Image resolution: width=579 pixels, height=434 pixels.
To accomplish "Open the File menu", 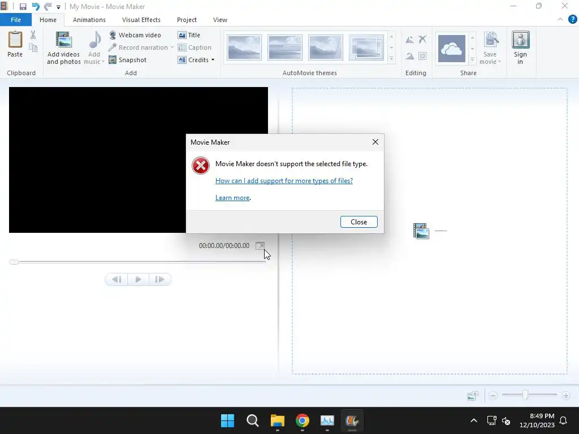I will pyautogui.click(x=16, y=20).
